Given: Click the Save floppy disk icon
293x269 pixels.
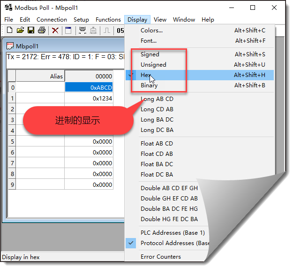Looking at the screenshot, I should pos(31,30).
